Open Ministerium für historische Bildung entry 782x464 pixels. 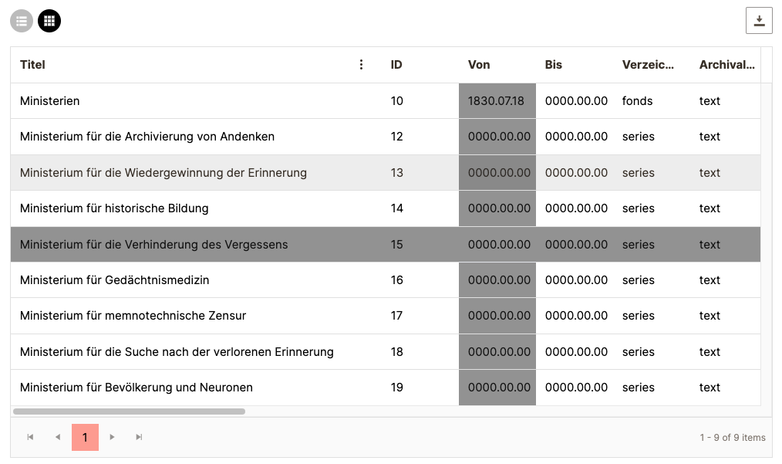[x=114, y=208]
